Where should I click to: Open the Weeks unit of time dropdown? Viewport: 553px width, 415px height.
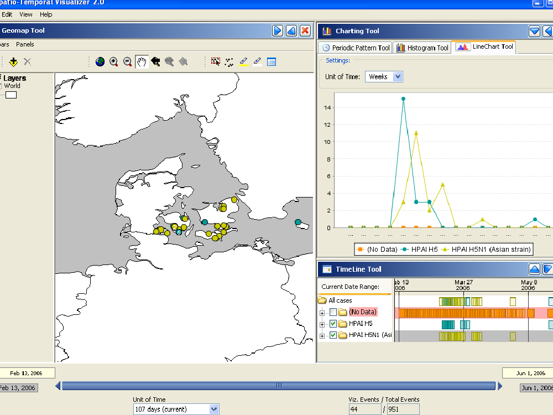click(398, 76)
